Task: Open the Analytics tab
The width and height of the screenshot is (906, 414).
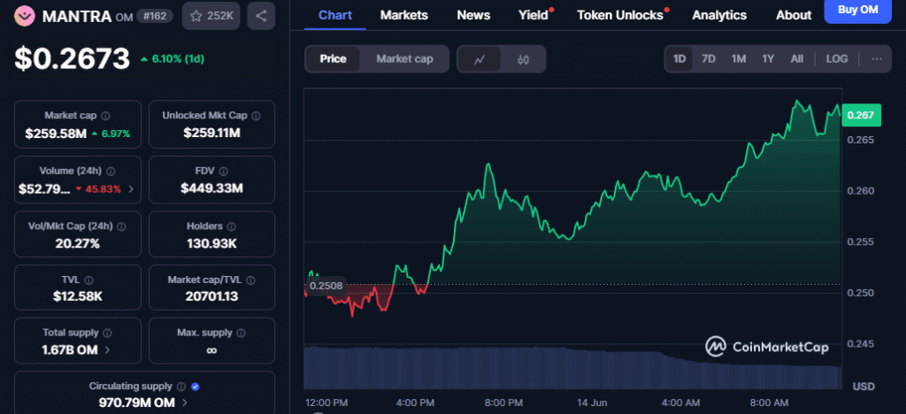Action: click(x=719, y=16)
